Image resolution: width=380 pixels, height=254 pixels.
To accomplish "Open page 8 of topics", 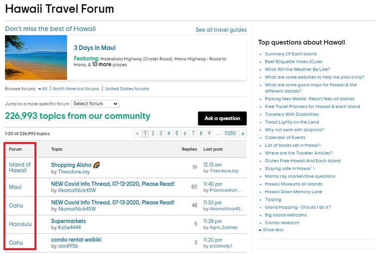I will [201, 134].
